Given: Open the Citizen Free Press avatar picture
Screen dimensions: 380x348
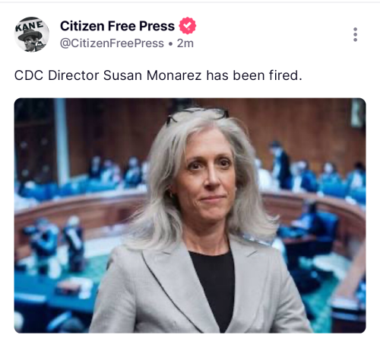Looking at the screenshot, I should (x=32, y=34).
